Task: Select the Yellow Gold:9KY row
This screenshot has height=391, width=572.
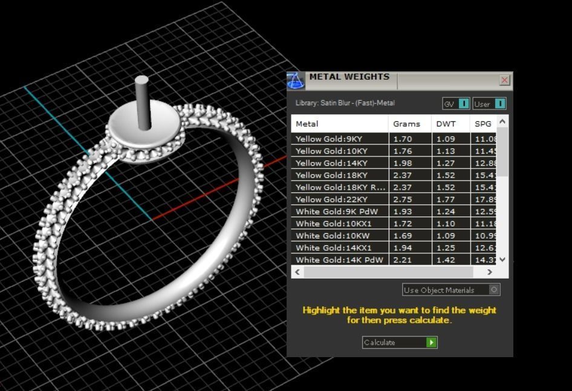Action: pos(394,138)
